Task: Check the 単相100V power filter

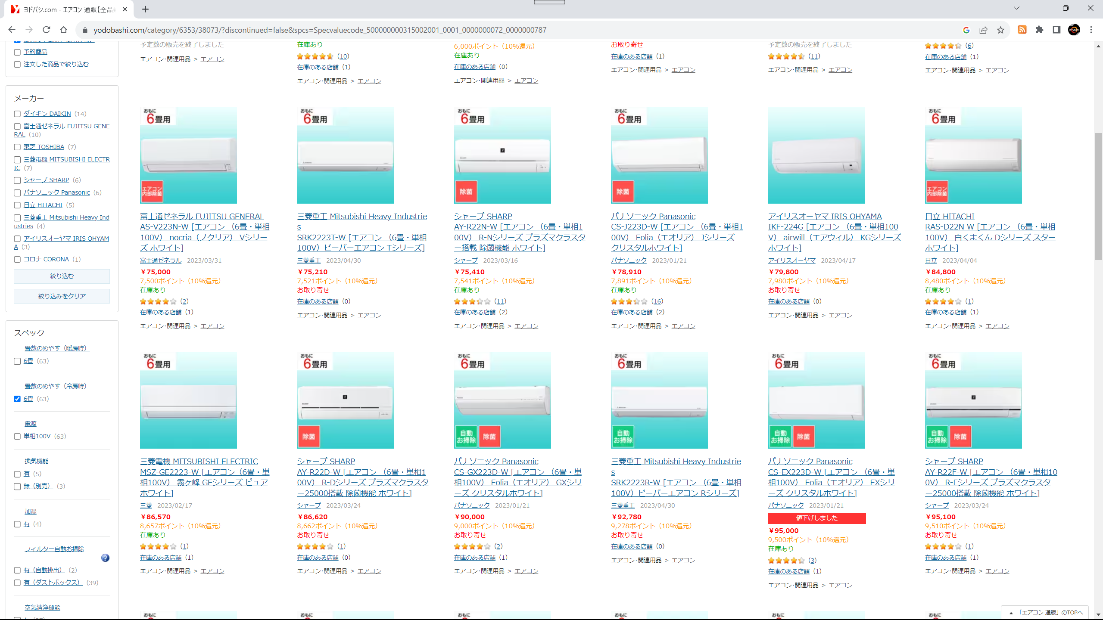Action: (x=17, y=437)
